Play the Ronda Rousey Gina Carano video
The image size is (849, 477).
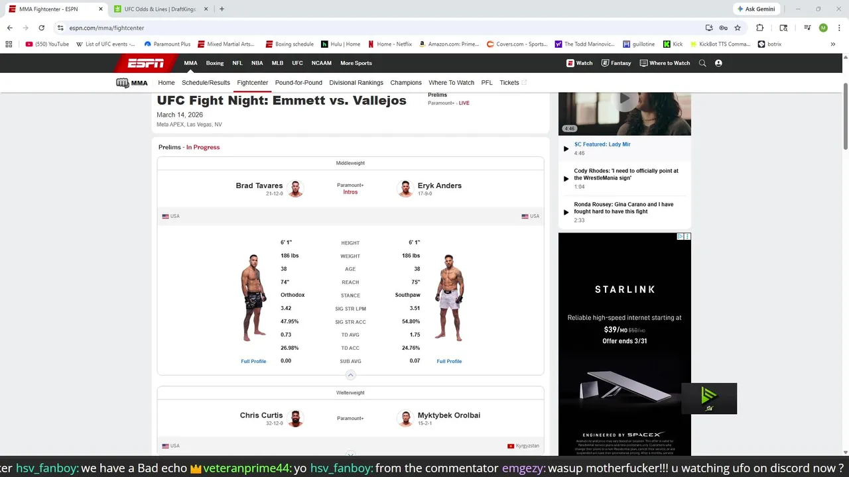tap(566, 212)
